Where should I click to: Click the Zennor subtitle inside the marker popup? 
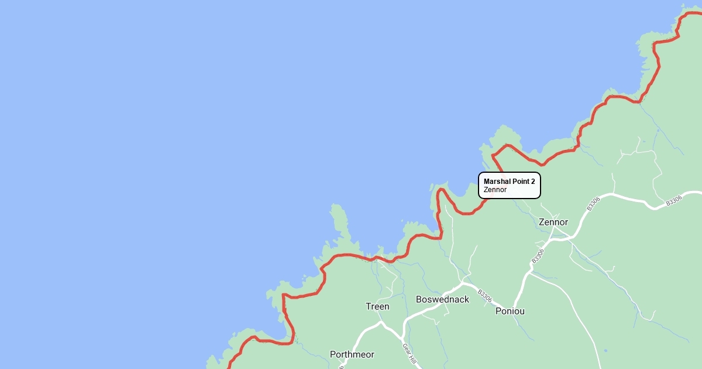tap(495, 190)
